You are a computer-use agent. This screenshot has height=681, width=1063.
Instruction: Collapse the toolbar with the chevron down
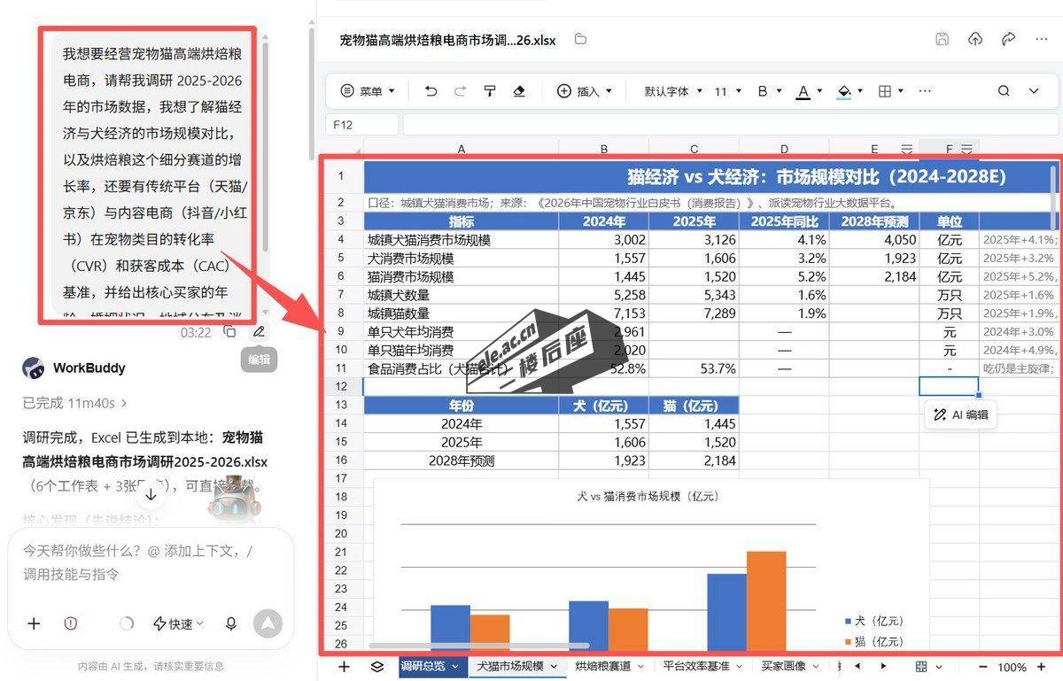(1034, 91)
